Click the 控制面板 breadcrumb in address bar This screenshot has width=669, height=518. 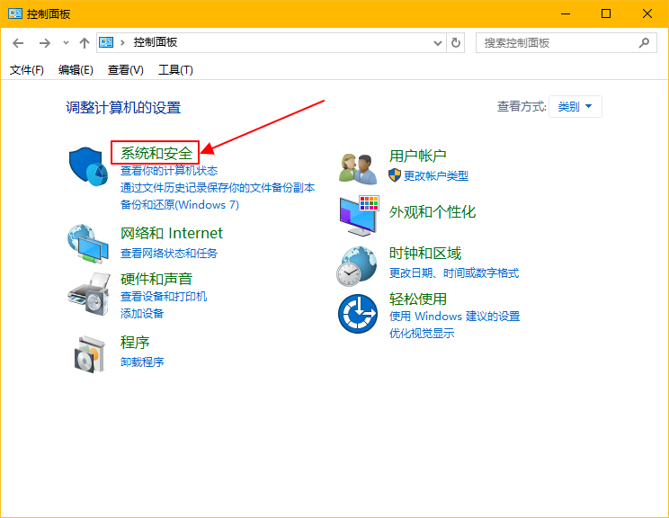click(156, 42)
